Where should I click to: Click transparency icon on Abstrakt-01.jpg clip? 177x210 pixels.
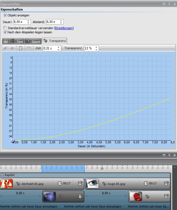click(x=18, y=184)
